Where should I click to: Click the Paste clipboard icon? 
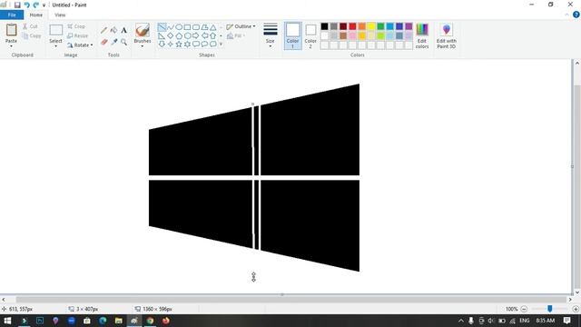click(11, 30)
